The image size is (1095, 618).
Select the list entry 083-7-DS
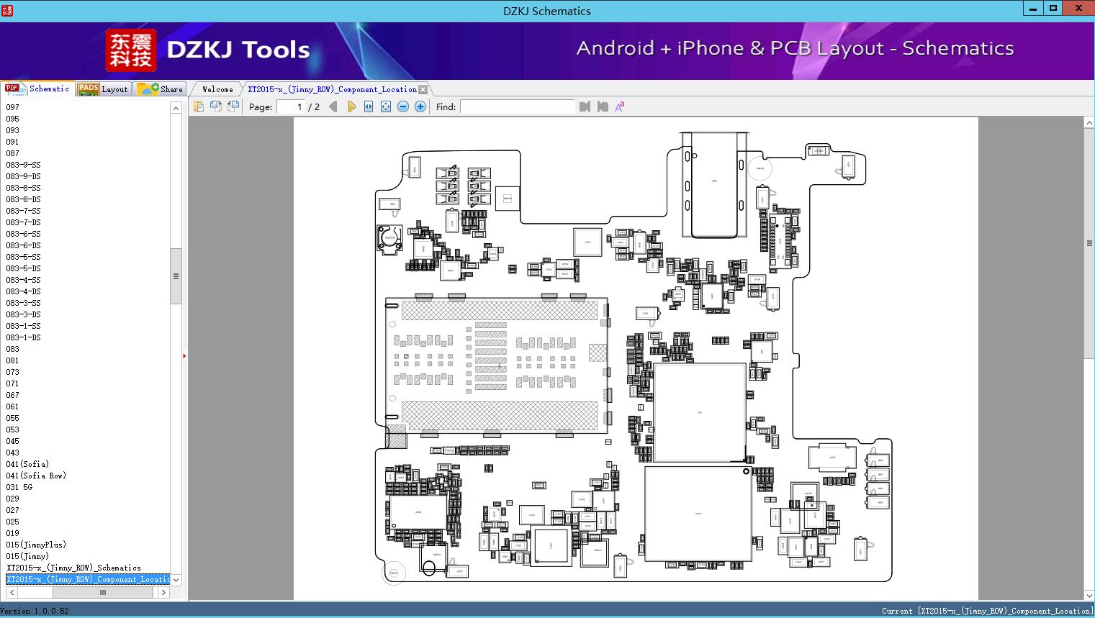coord(23,222)
